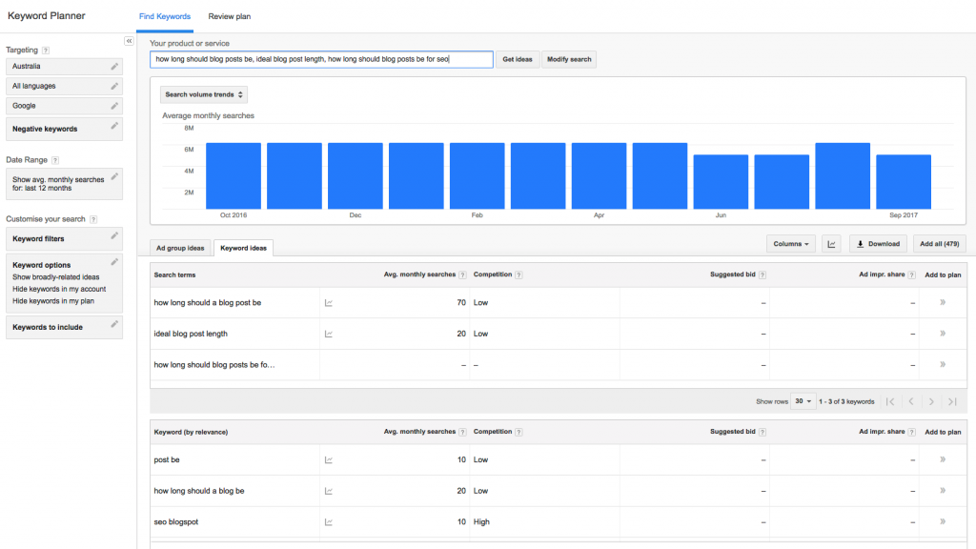This screenshot has width=976, height=549.
Task: Expand the Columns dropdown
Action: pos(791,244)
